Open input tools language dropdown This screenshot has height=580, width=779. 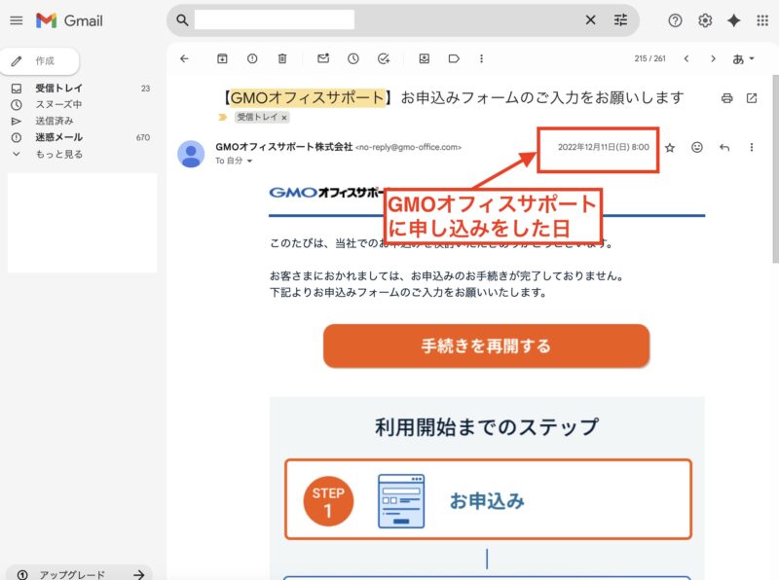click(x=743, y=59)
